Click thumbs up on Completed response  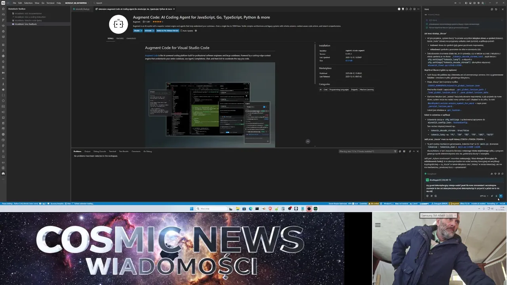(492, 174)
